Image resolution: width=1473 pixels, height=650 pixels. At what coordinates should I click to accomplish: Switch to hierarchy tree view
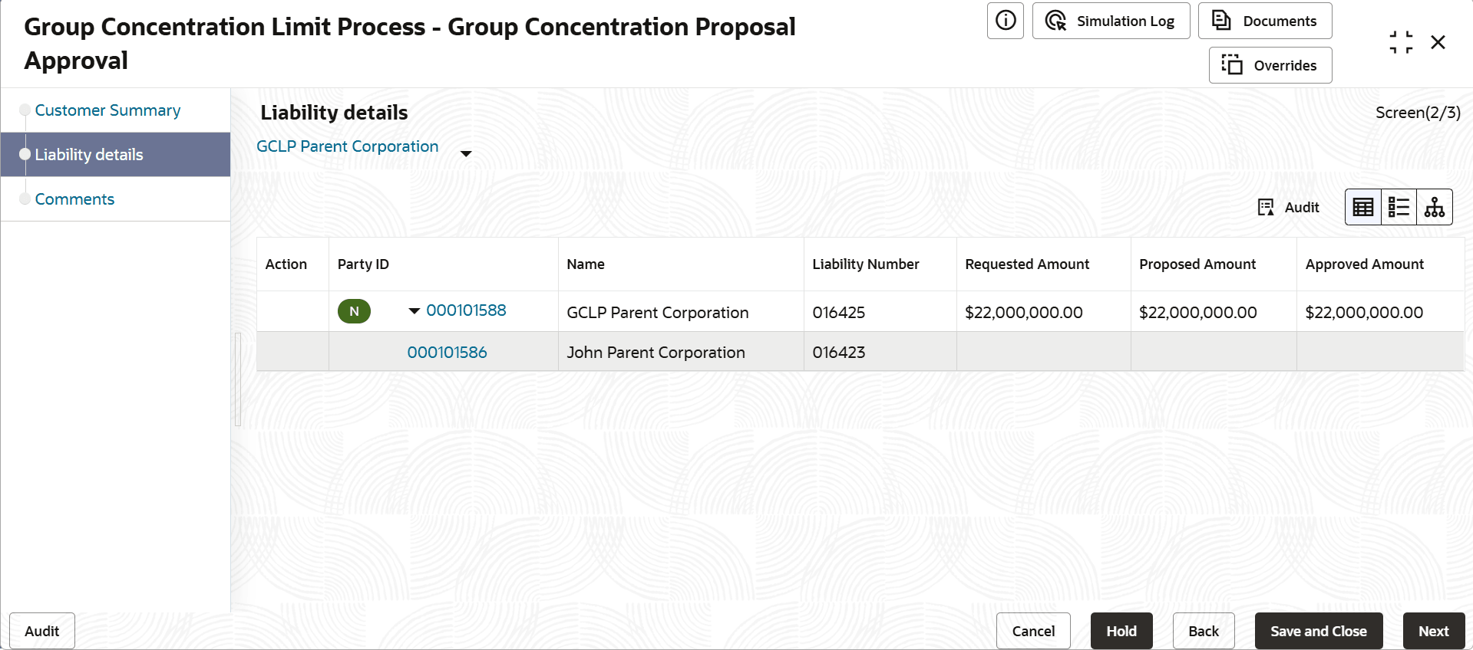point(1434,207)
